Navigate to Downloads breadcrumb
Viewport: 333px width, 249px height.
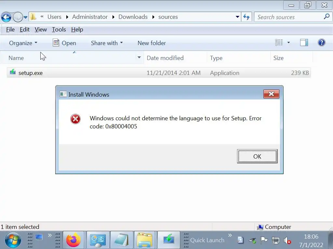[133, 17]
